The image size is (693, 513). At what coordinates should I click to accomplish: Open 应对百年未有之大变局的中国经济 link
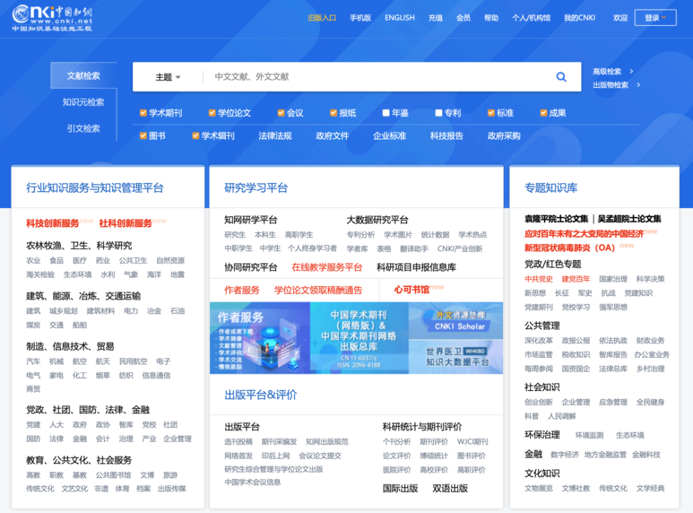tap(584, 234)
